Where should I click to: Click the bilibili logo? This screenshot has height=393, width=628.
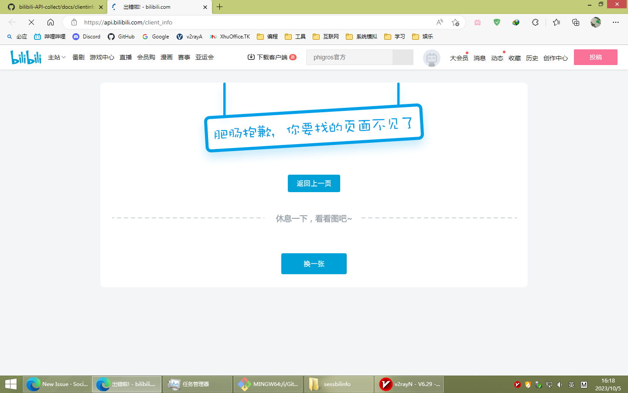pos(25,57)
